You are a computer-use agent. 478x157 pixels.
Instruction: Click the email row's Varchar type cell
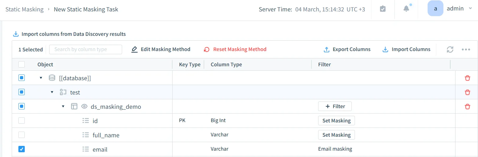pos(219,149)
